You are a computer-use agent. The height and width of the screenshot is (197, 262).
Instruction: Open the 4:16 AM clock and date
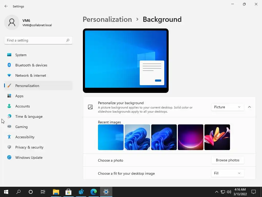coord(240,192)
